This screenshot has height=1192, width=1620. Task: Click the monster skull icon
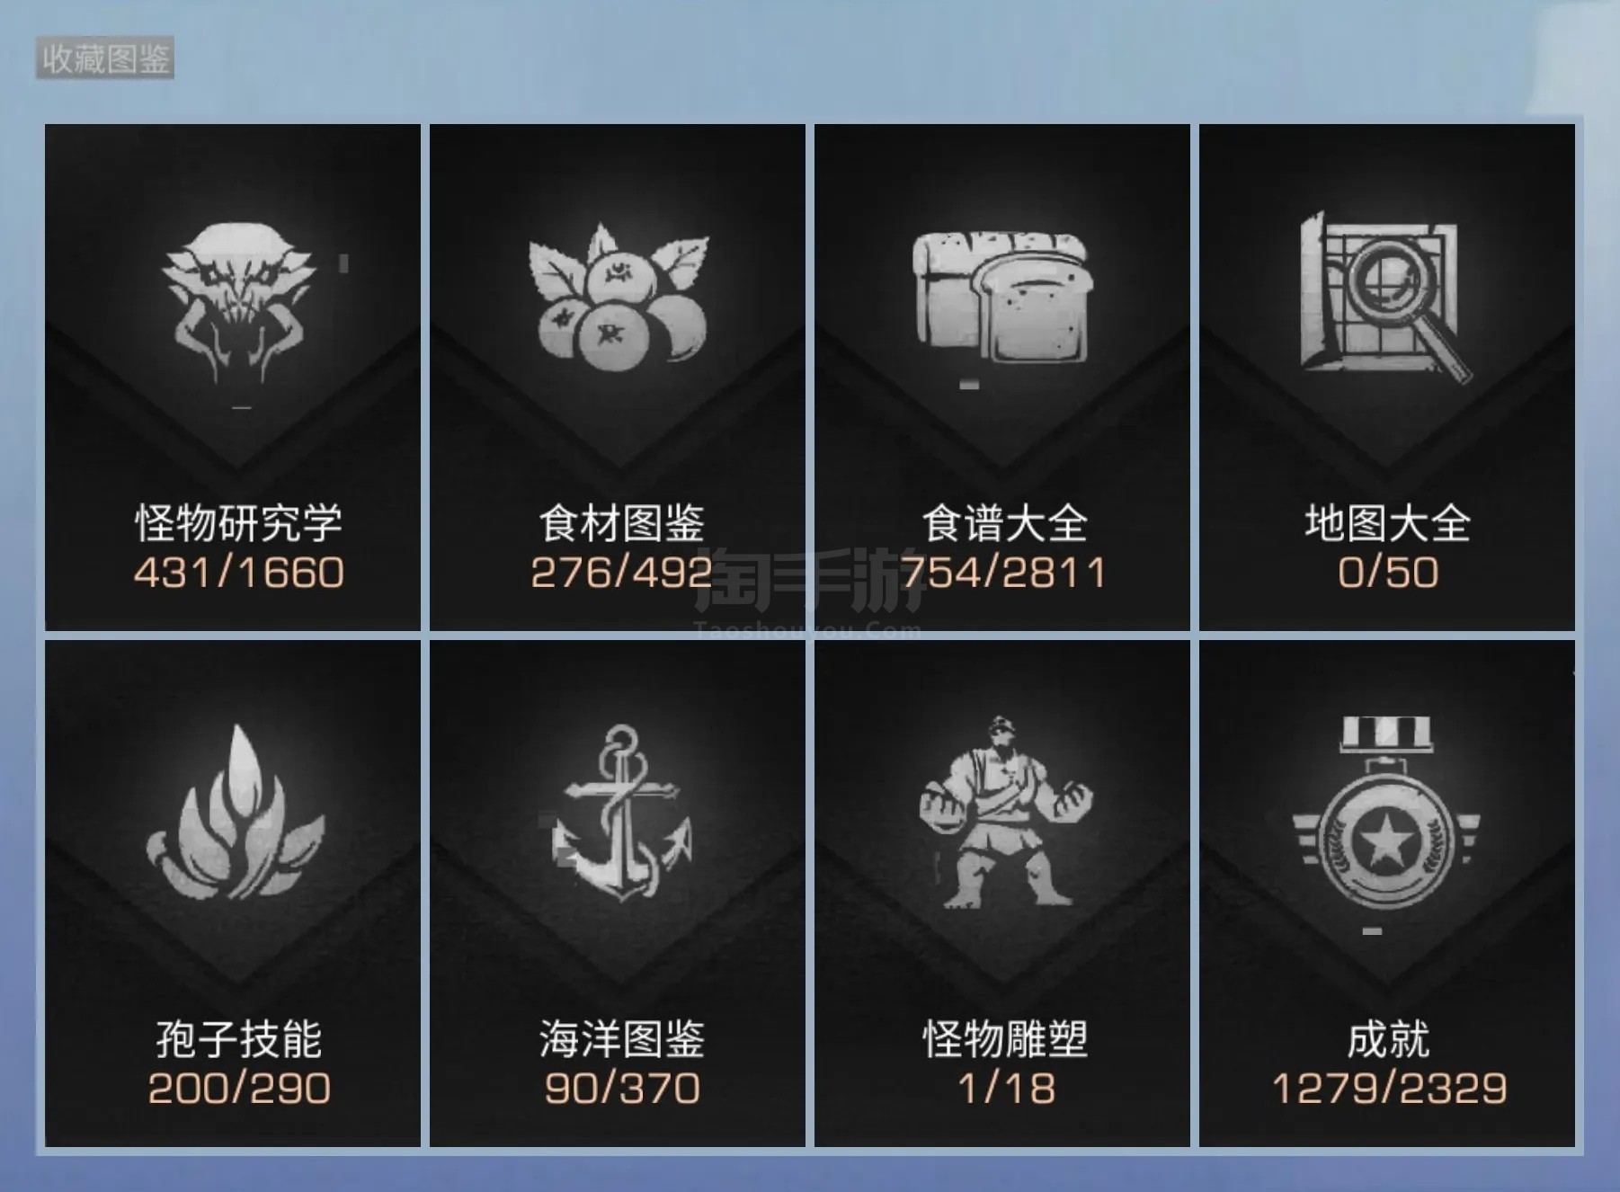pyautogui.click(x=238, y=307)
